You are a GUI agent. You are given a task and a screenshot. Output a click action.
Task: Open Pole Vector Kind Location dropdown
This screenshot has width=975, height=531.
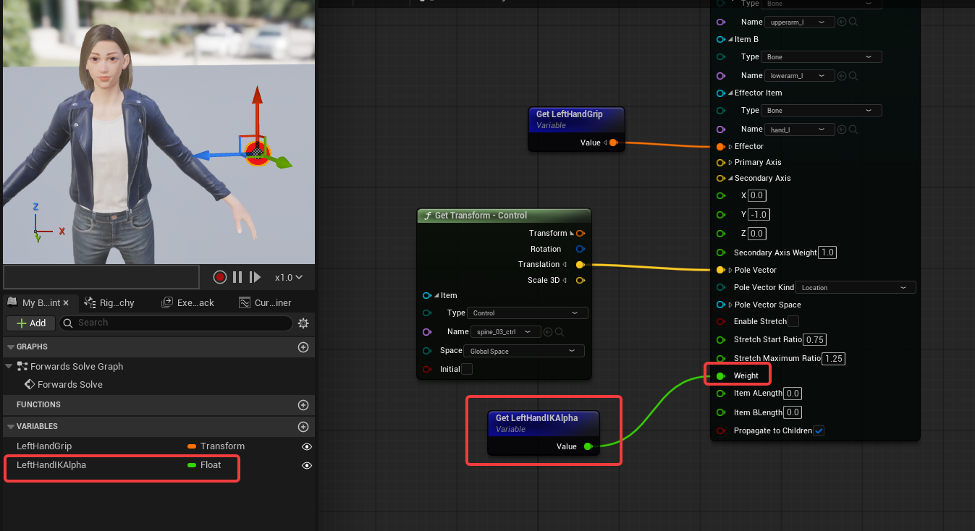point(856,288)
